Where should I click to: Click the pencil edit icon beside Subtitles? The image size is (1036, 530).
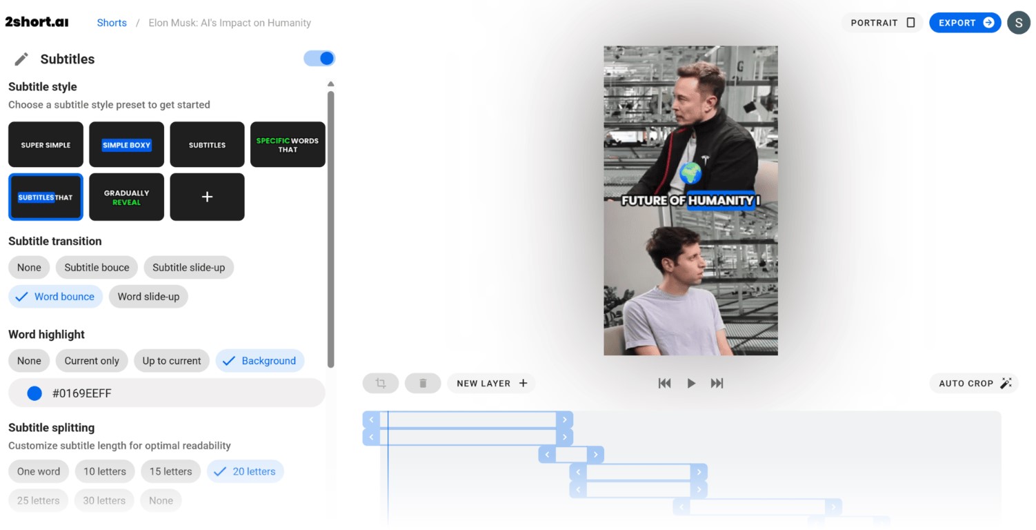pos(21,59)
